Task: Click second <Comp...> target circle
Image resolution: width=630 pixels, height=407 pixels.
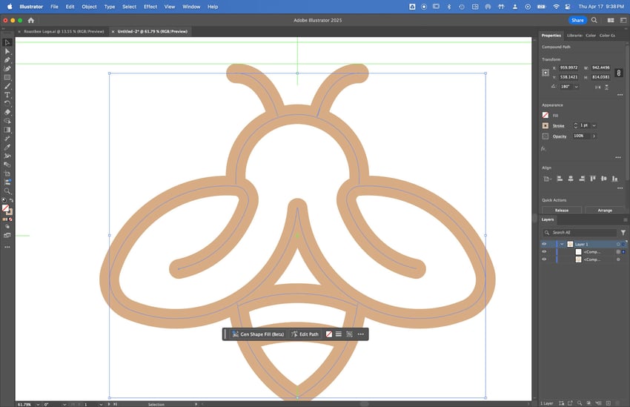Action: [x=618, y=259]
